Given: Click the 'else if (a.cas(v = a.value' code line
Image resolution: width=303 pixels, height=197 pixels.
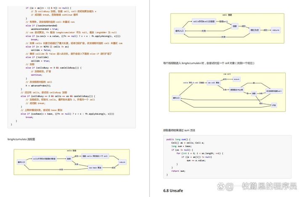Looking at the screenshot, I should pyautogui.click(x=73, y=36).
